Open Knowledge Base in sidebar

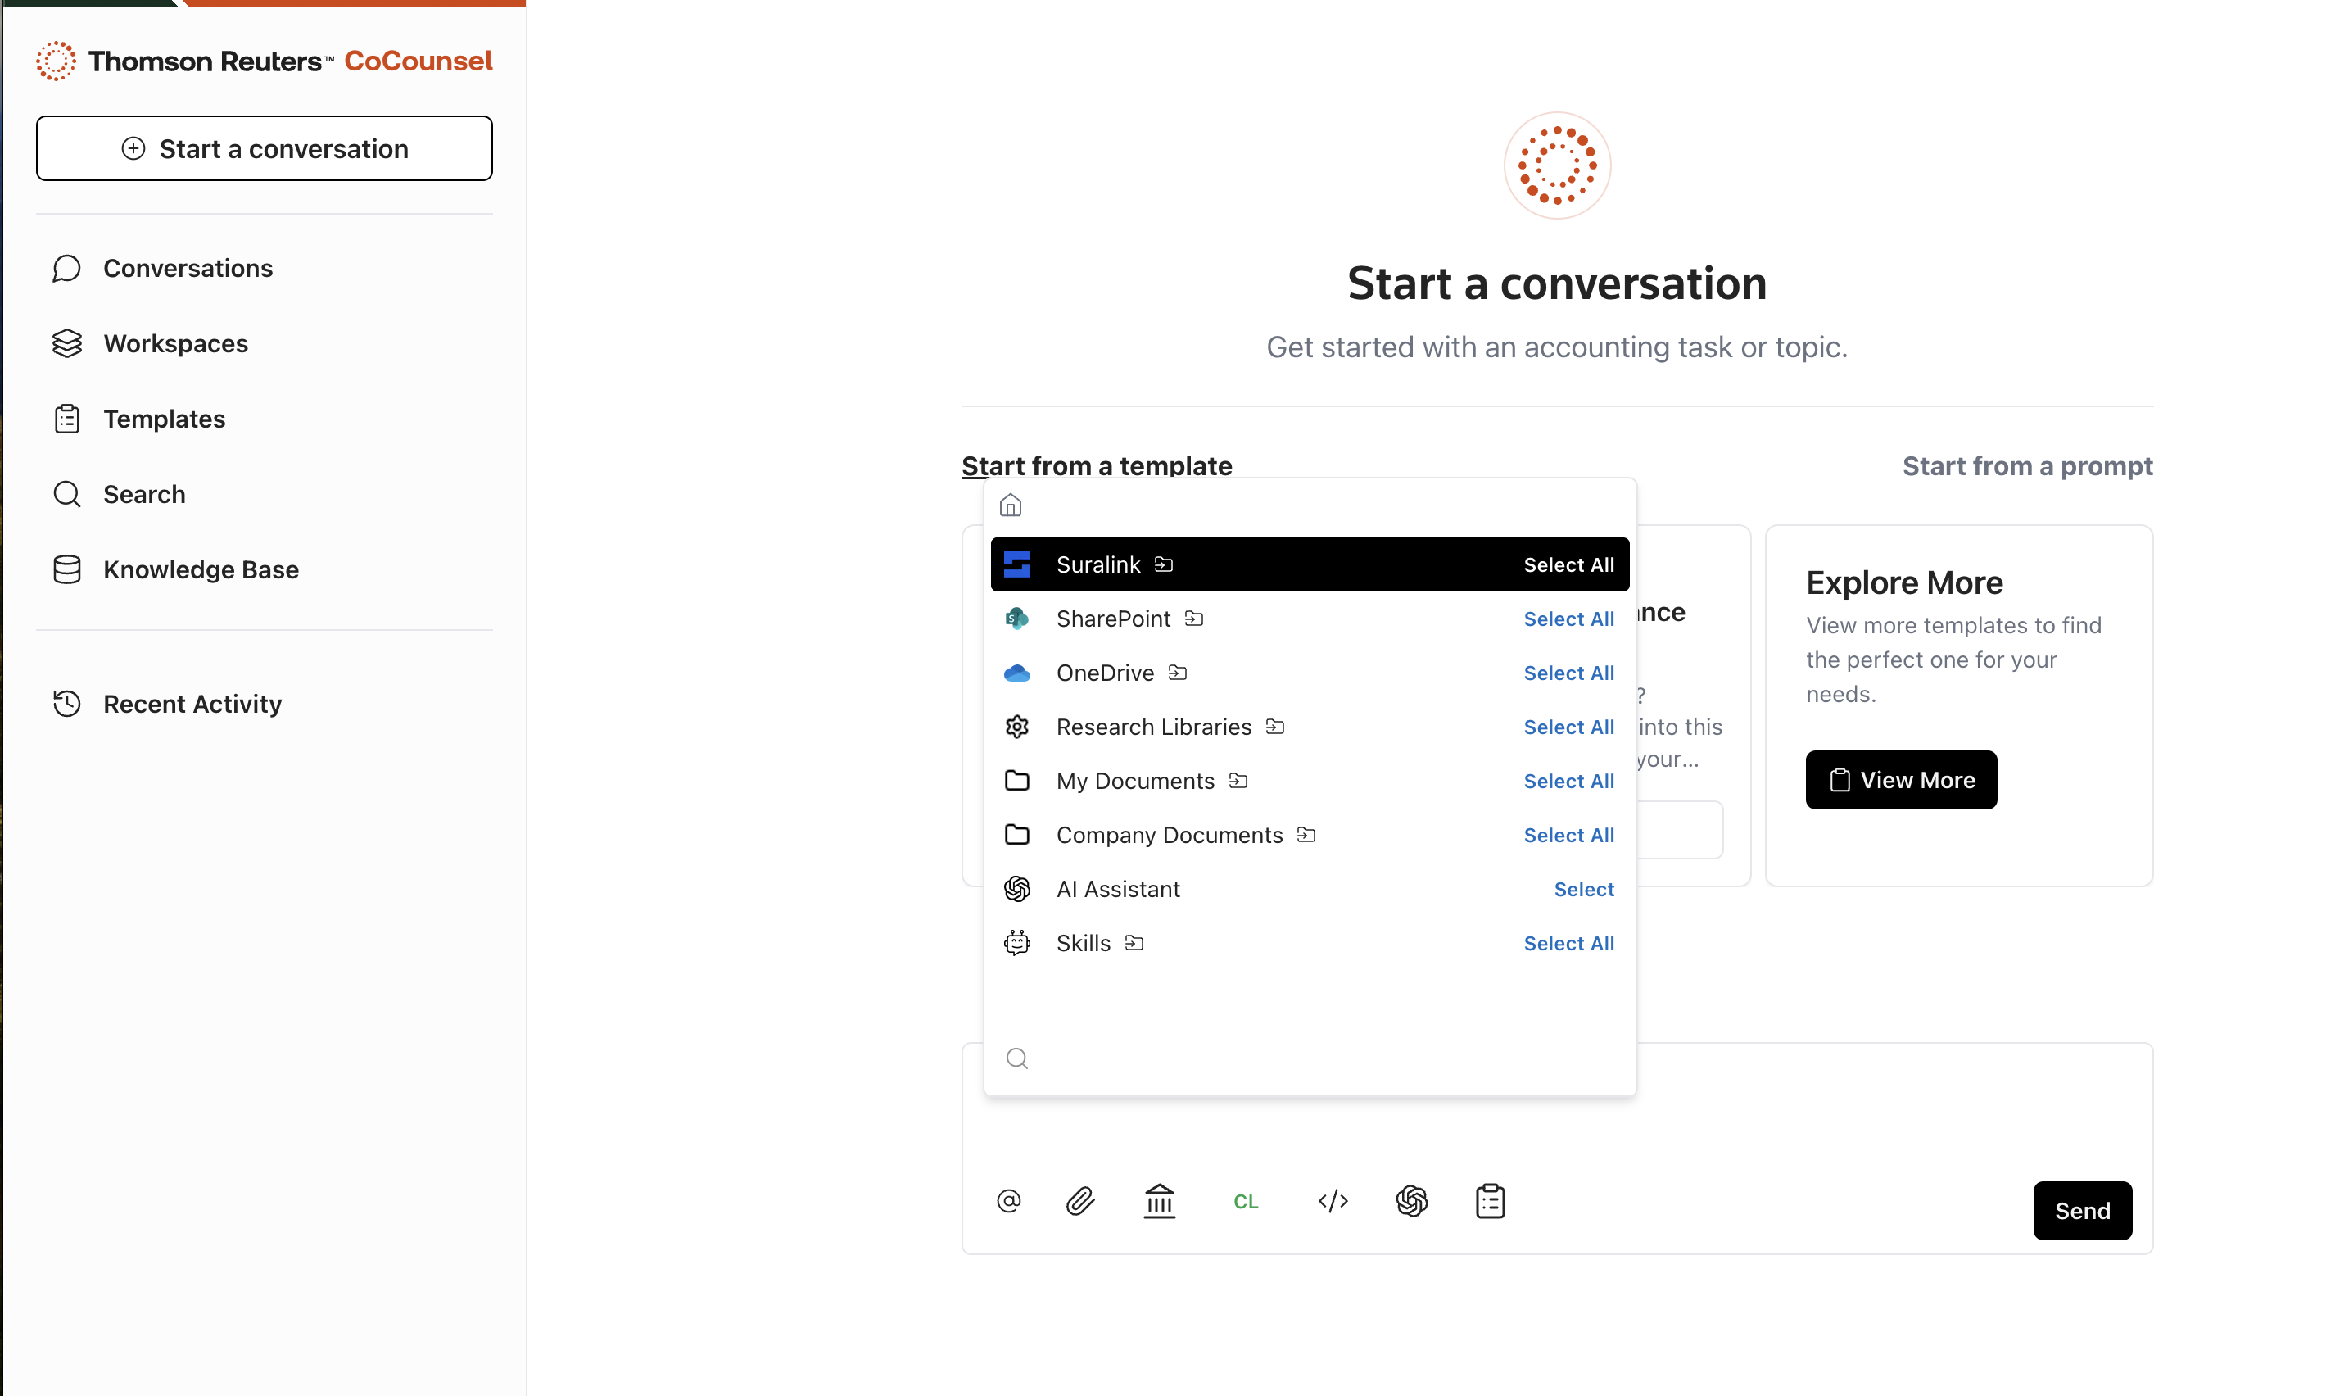point(201,569)
